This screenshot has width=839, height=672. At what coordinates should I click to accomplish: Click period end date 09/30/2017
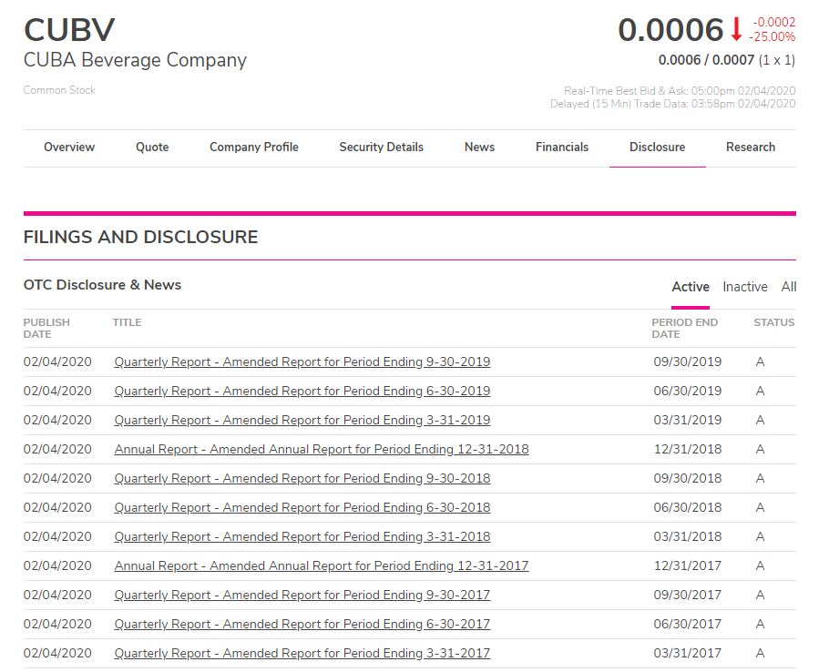click(x=688, y=595)
